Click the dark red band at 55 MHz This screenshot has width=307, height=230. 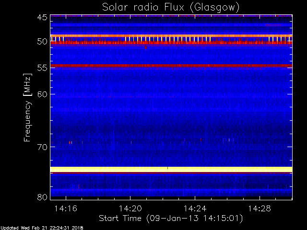171,66
